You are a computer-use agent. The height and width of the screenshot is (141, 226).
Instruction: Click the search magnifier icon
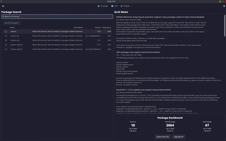[3, 17]
